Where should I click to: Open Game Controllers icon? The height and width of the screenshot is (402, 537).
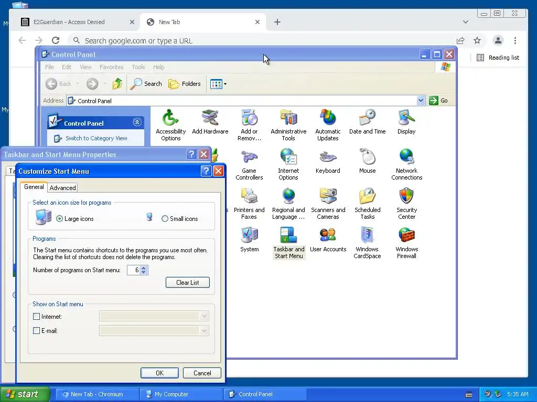[249, 164]
